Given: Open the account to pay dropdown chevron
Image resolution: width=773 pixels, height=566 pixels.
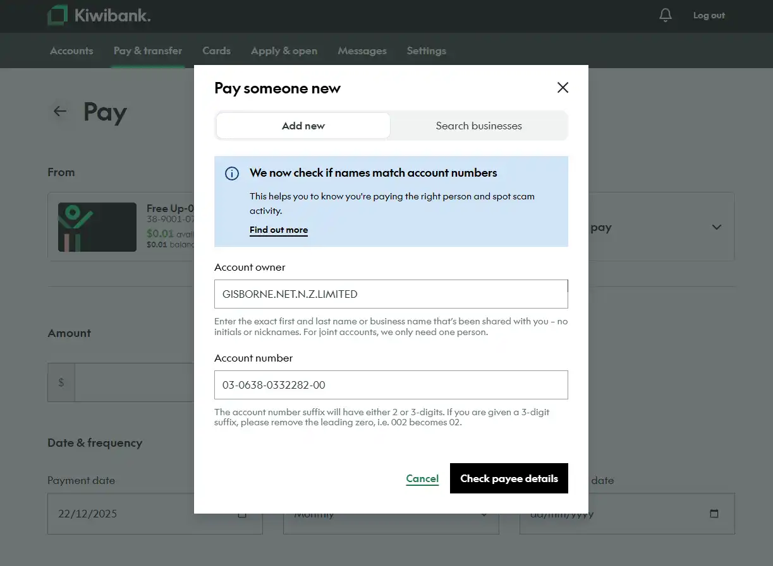Looking at the screenshot, I should point(717,227).
